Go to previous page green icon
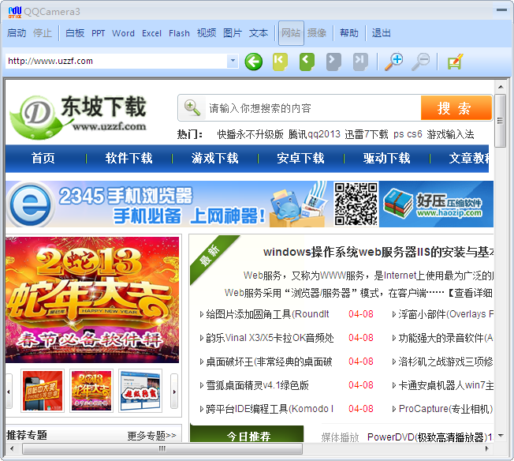Image resolution: width=514 pixels, height=461 pixels. tap(307, 62)
